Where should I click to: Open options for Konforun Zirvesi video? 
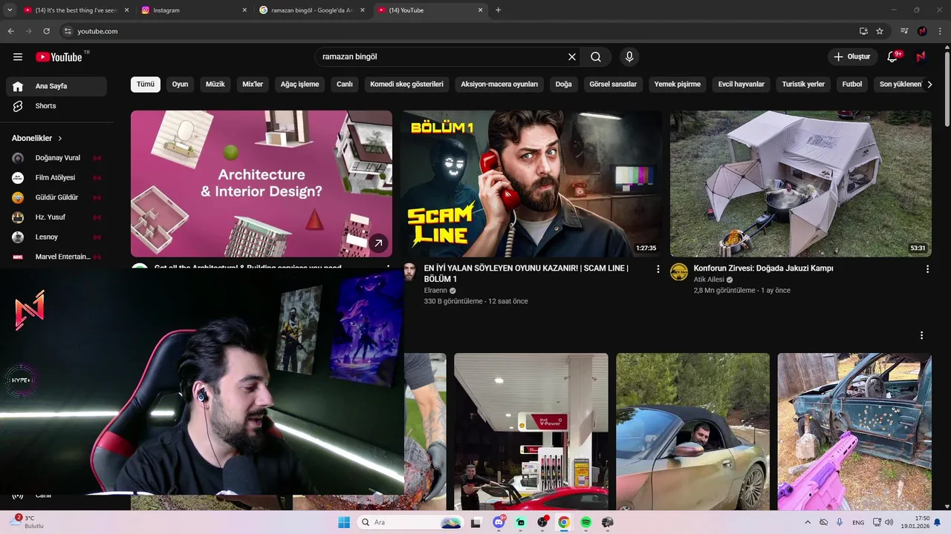[x=927, y=269]
